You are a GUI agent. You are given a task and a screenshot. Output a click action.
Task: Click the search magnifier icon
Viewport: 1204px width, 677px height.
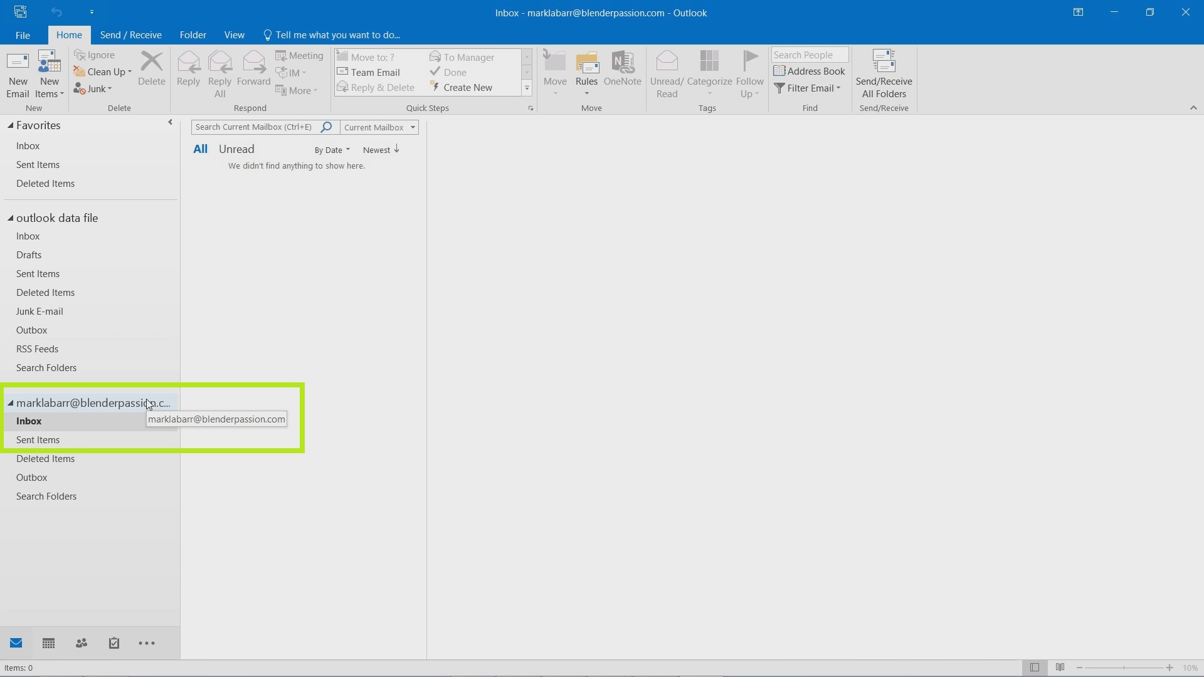[x=326, y=127]
